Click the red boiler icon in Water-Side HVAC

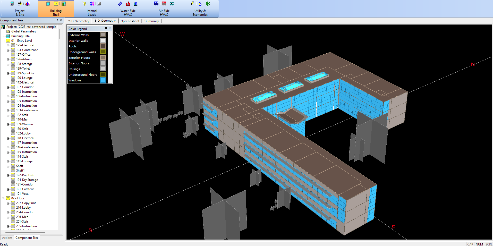(128, 4)
